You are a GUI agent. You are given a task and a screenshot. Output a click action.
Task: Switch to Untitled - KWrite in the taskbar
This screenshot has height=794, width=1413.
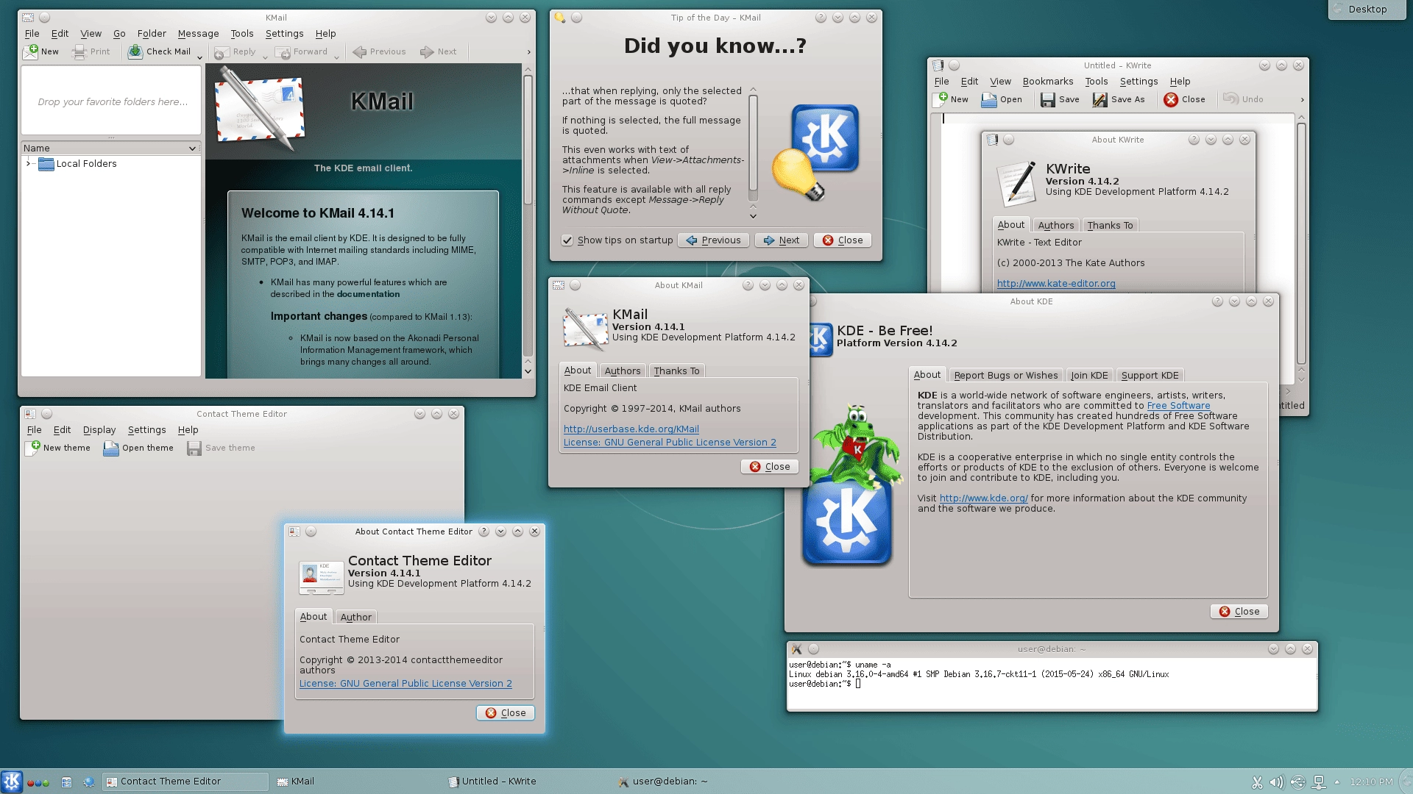[x=492, y=782]
